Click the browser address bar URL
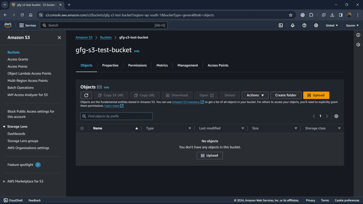363x204 pixels. pos(130,15)
